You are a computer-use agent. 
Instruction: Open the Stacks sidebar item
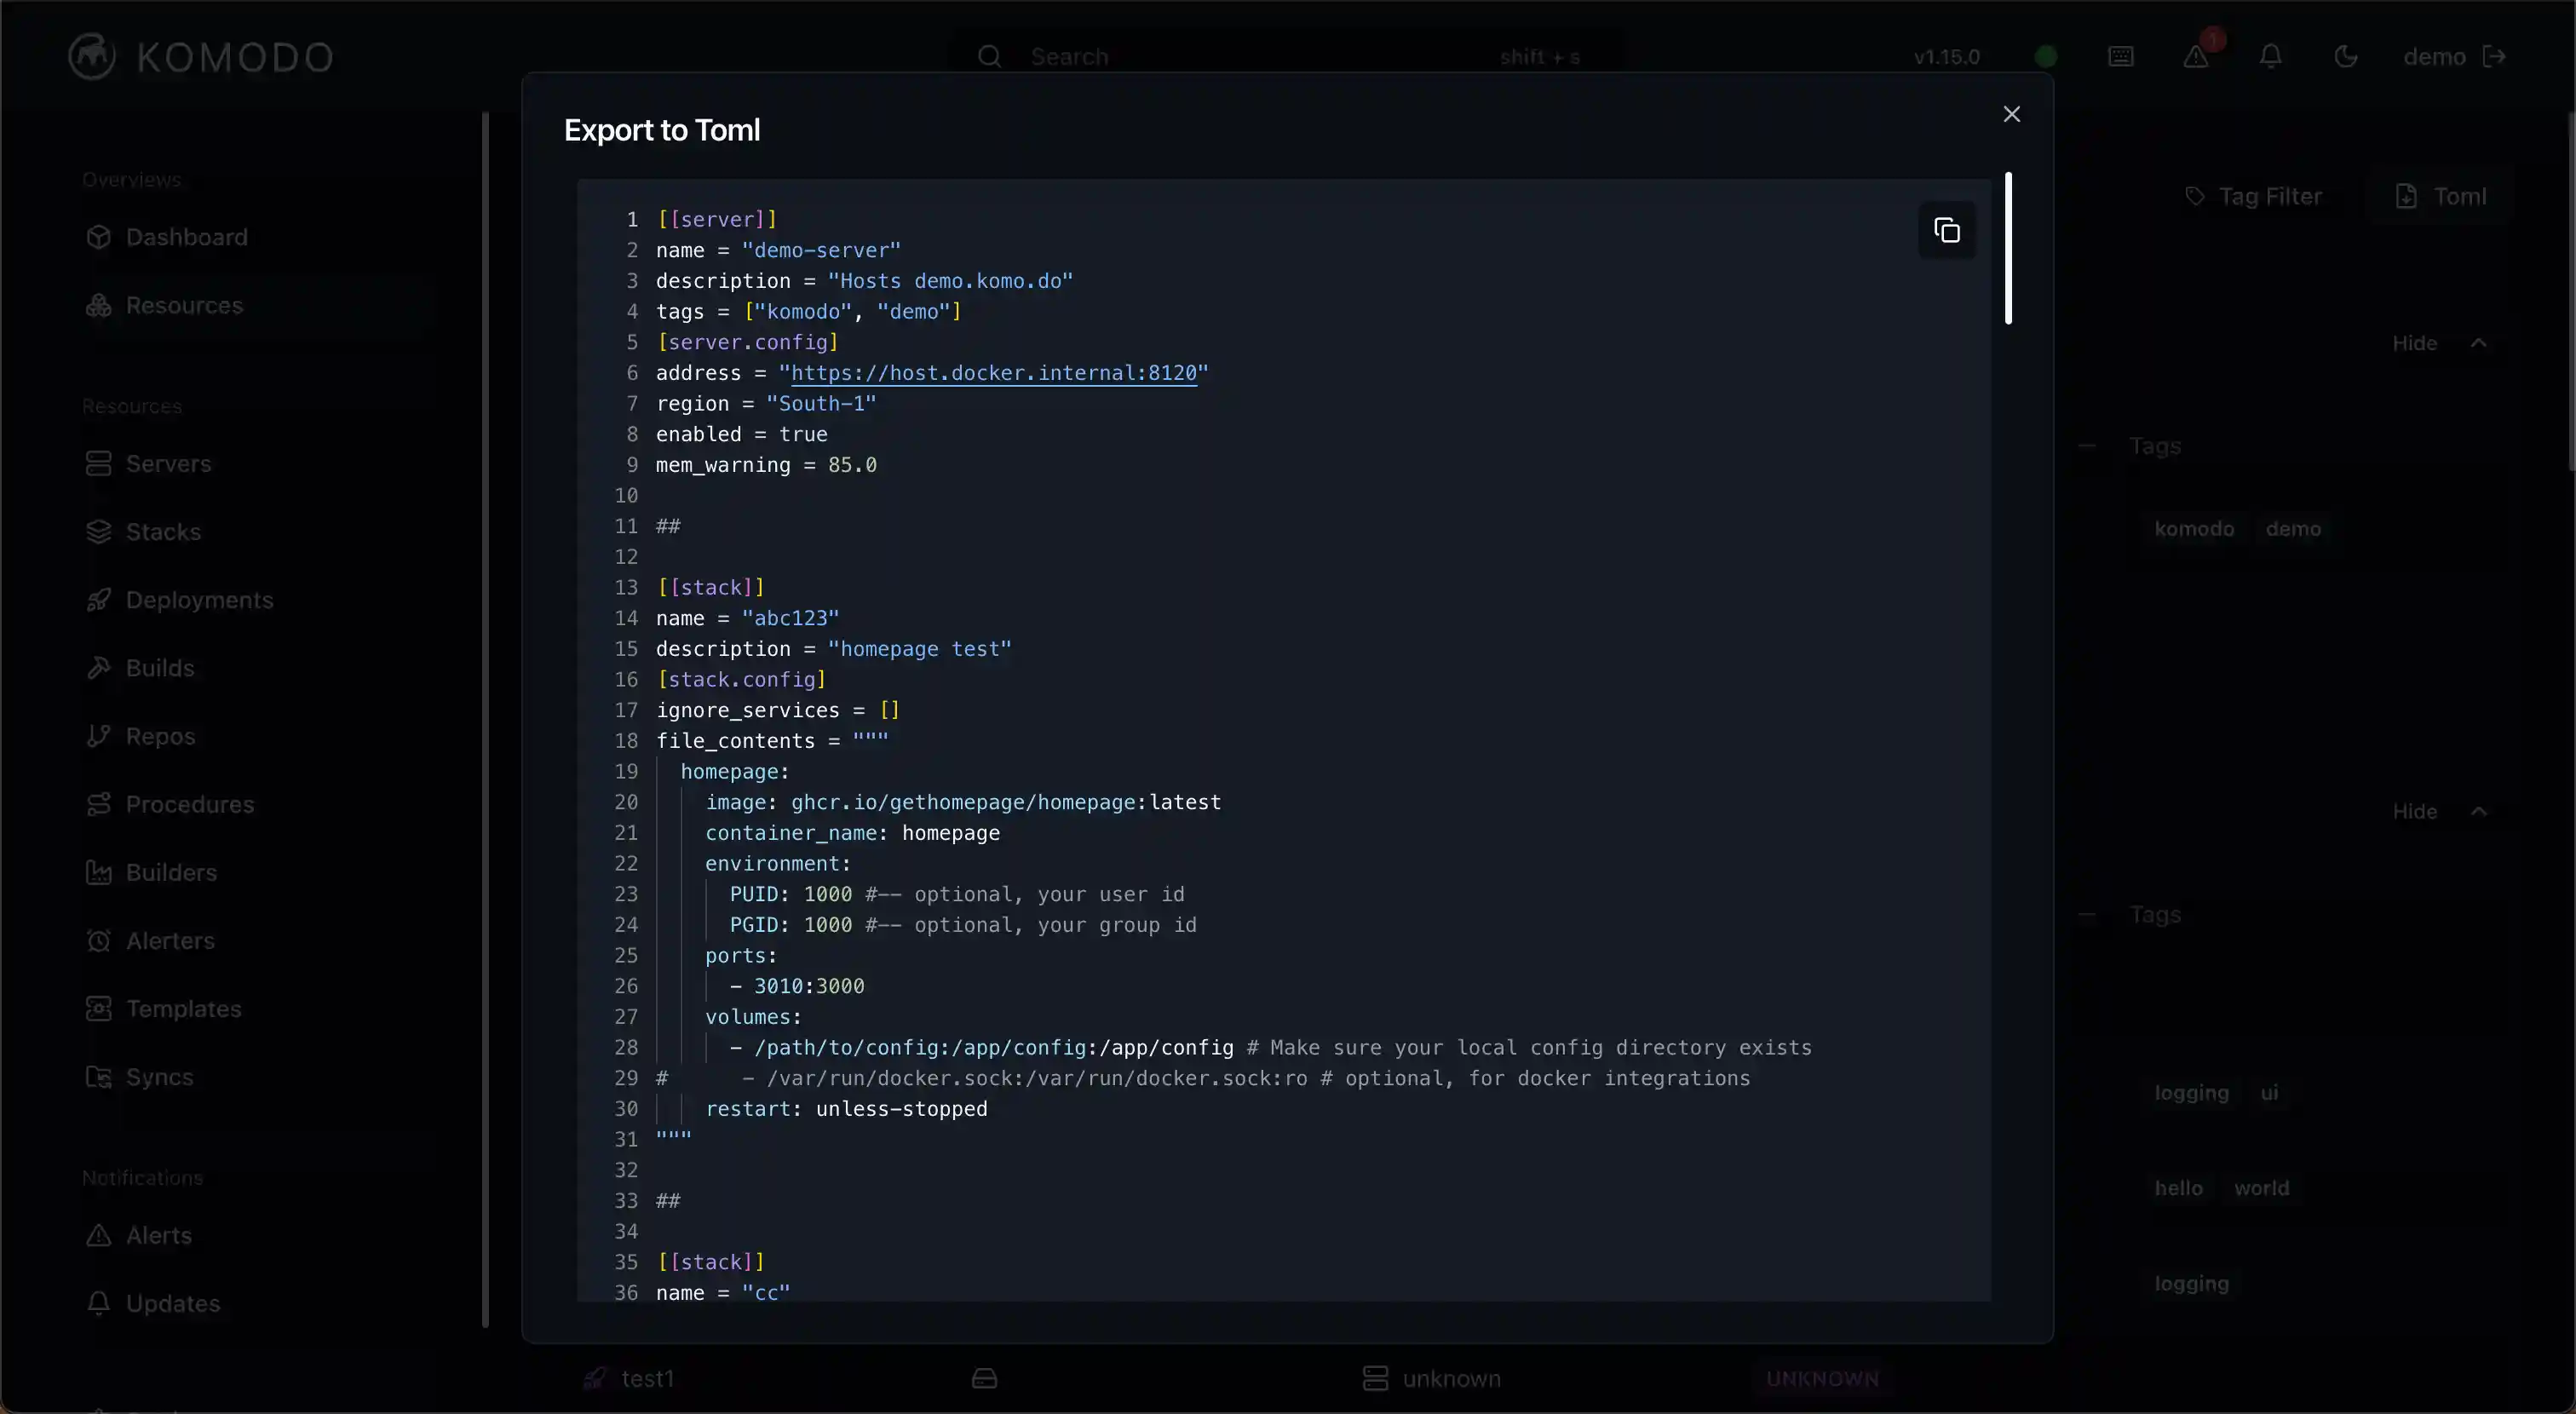click(163, 532)
